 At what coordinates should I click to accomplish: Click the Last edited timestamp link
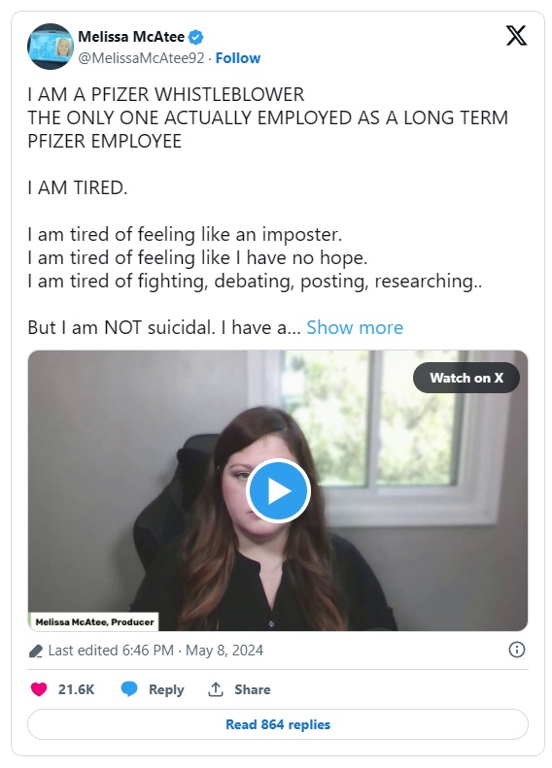pyautogui.click(x=155, y=651)
